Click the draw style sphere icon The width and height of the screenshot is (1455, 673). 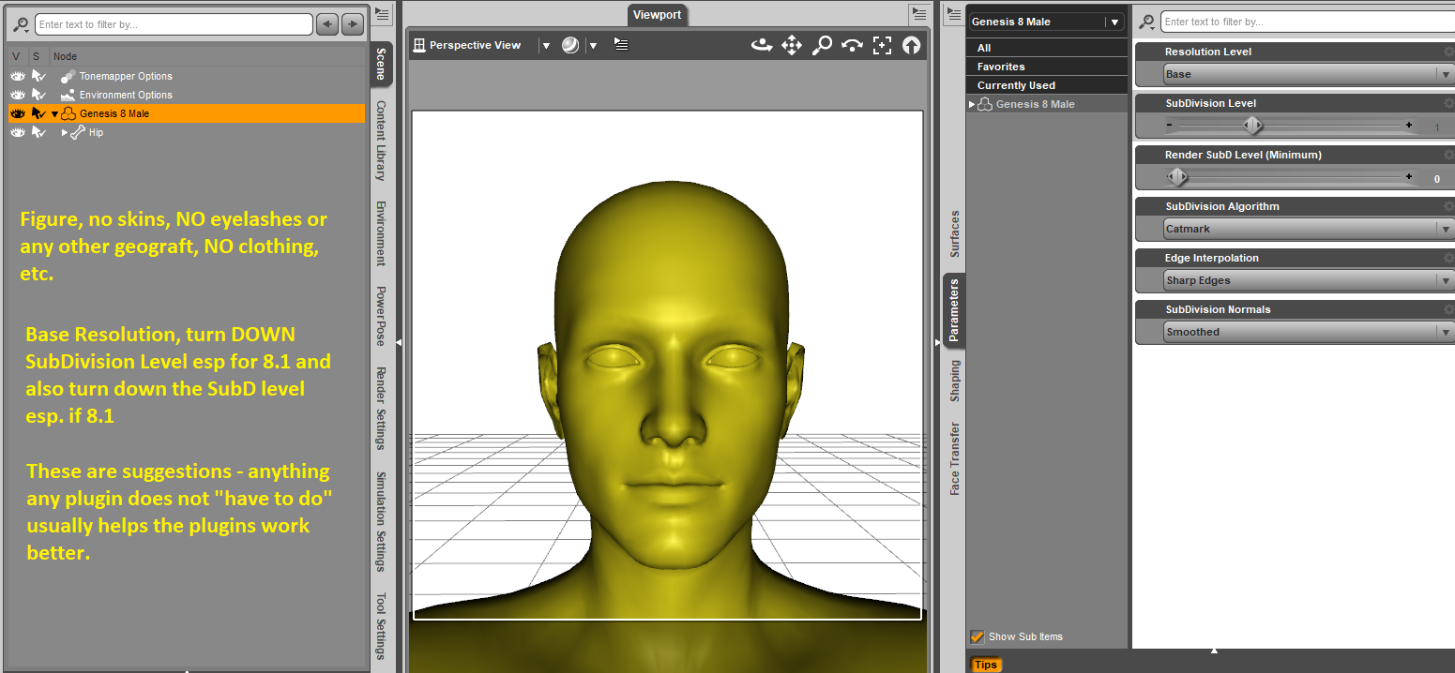tap(570, 45)
